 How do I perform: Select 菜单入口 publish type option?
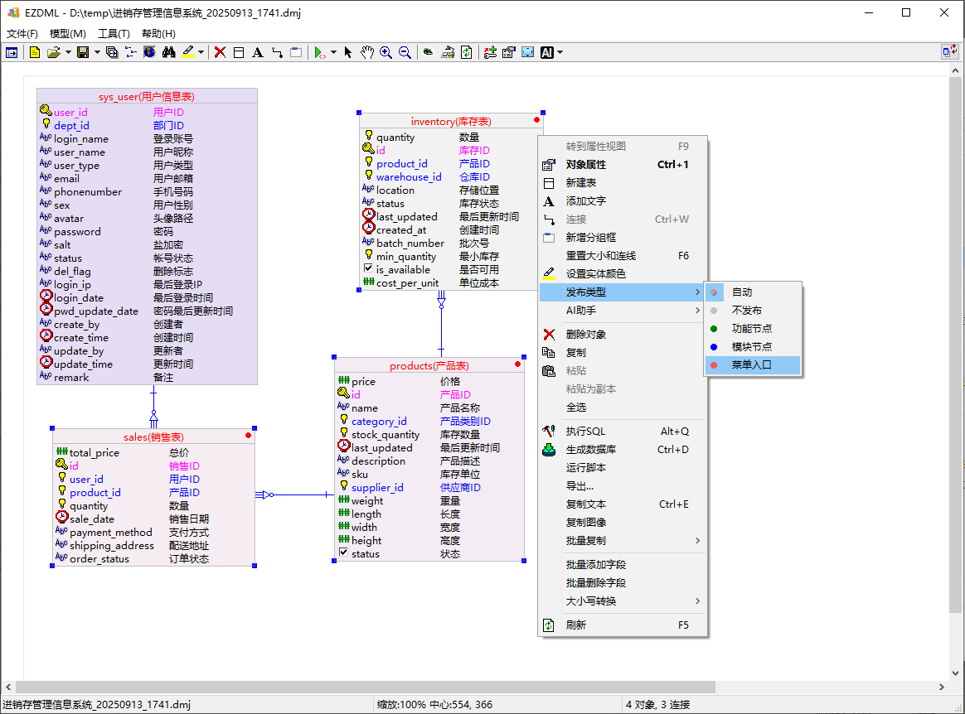click(752, 364)
